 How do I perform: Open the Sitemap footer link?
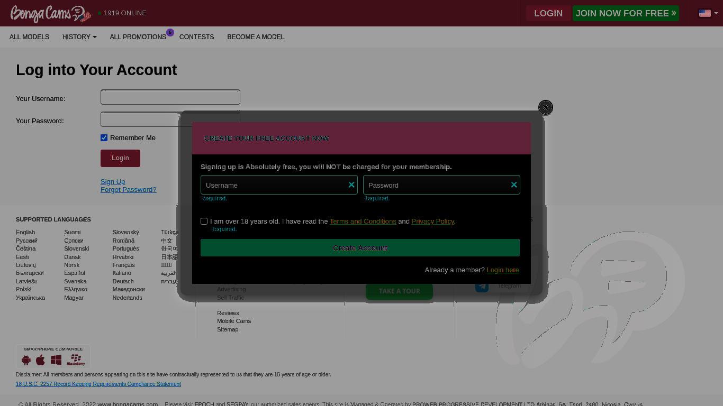point(228,329)
